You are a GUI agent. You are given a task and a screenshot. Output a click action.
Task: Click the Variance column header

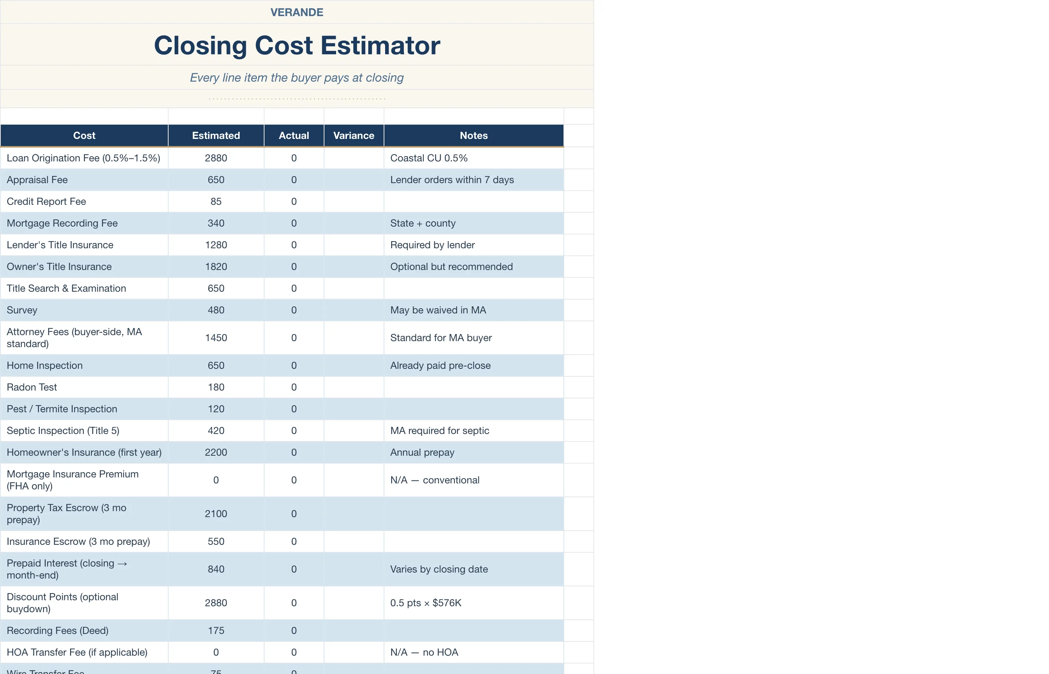tap(354, 136)
